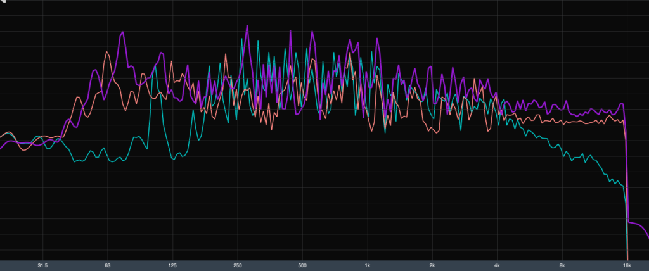Click the 250 Hz frequency label
Image resolution: width=649 pixels, height=271 pixels.
238,265
